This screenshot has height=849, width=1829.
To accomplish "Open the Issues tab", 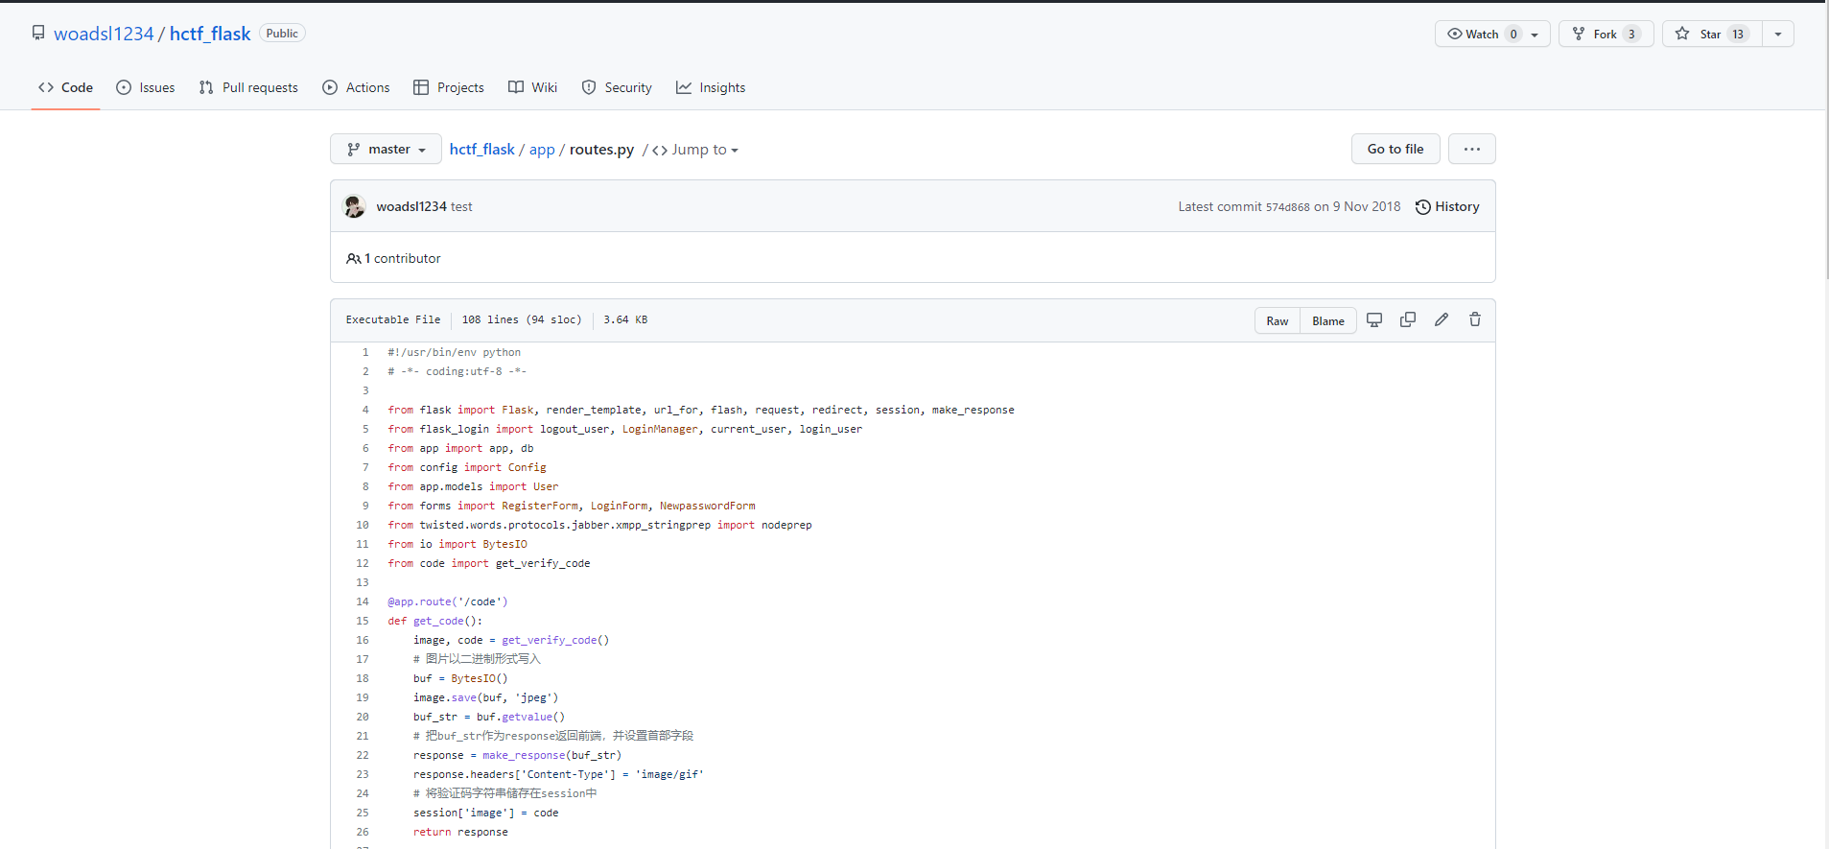I will tap(146, 87).
